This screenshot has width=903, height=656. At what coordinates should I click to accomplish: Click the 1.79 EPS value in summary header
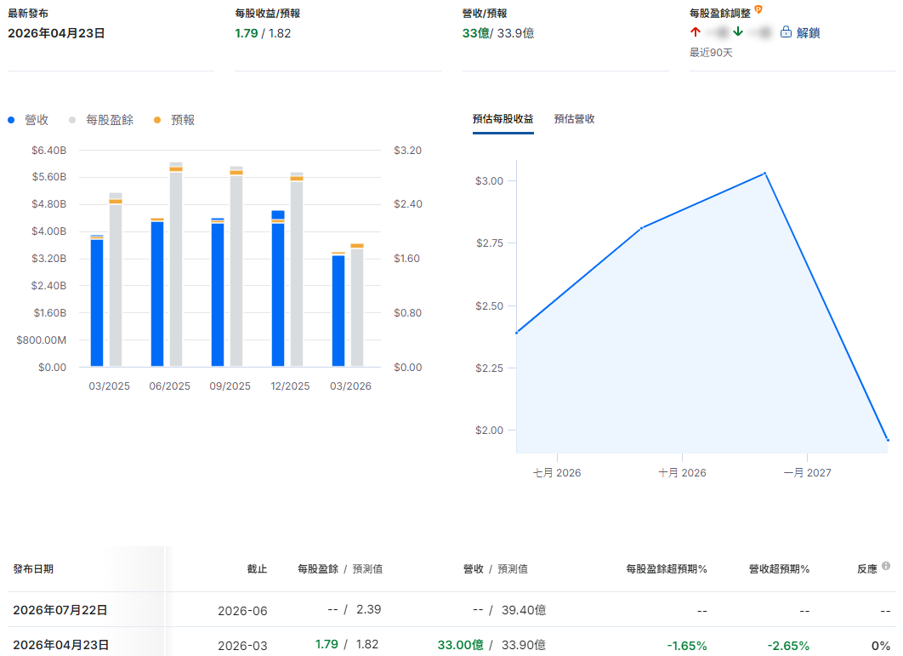(247, 33)
